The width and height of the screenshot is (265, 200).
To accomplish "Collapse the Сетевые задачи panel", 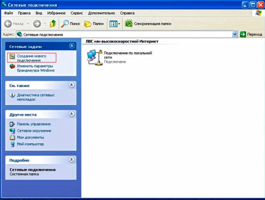I will pos(72,46).
